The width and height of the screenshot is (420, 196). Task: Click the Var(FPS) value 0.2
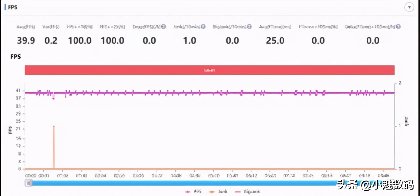(x=51, y=41)
